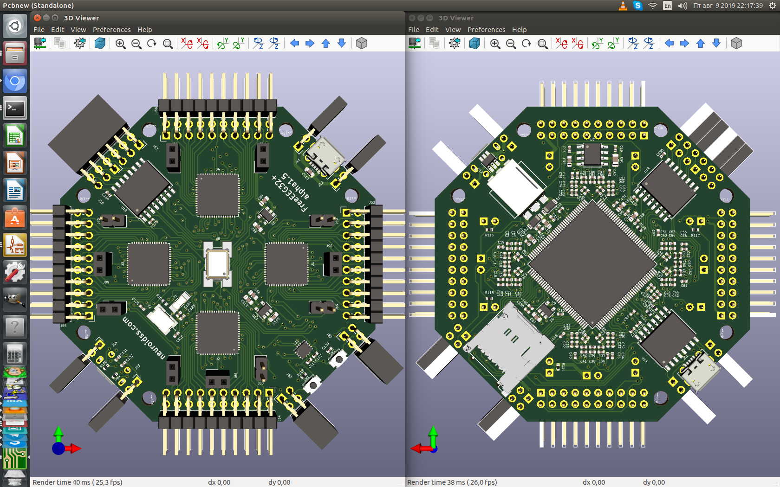This screenshot has width=780, height=487.
Task: Open File menu of the left 3D Viewer
Action: (x=39, y=30)
